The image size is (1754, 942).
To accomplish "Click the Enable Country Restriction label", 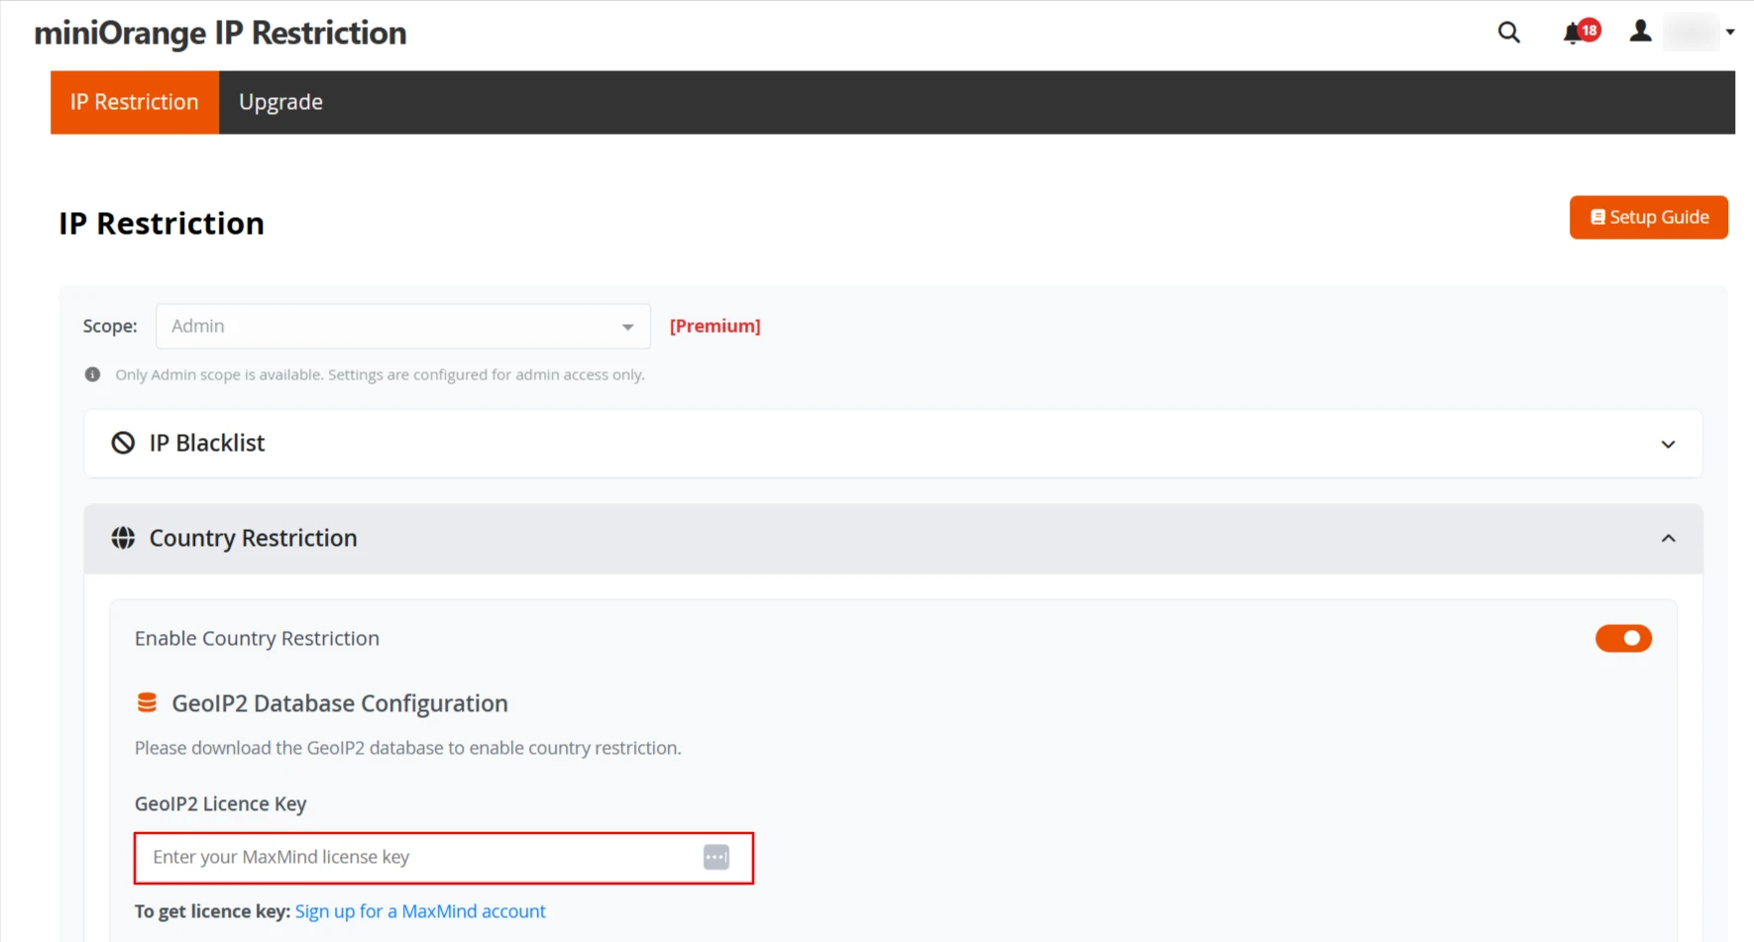I will 257,639.
